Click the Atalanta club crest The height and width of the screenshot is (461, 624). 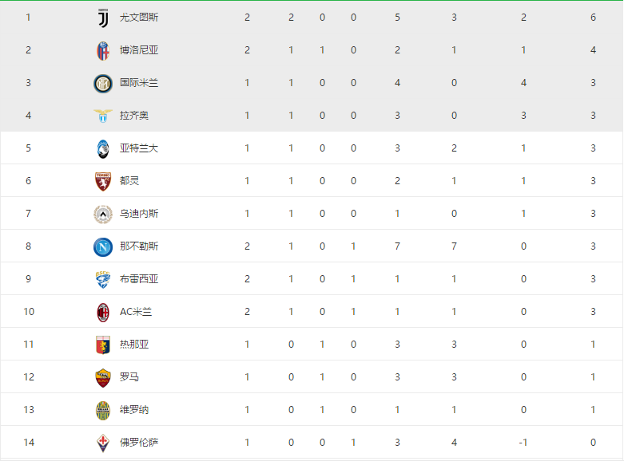click(x=103, y=148)
